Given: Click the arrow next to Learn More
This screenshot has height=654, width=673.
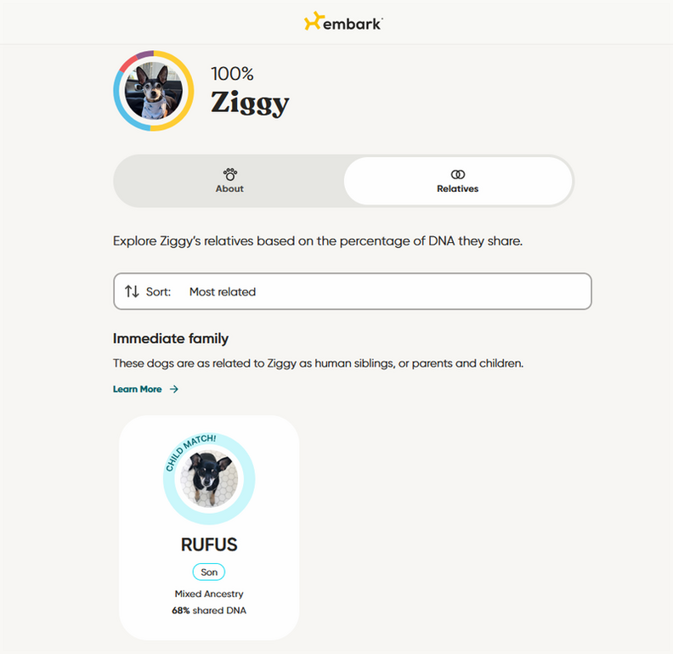Looking at the screenshot, I should coord(174,389).
